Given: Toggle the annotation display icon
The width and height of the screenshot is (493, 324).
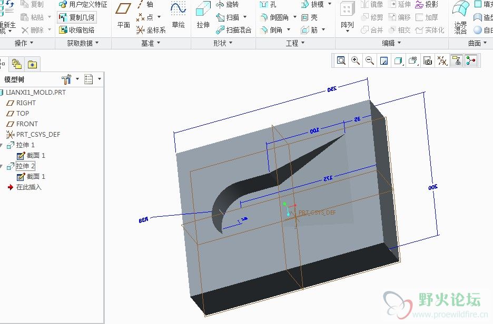Looking at the screenshot, I should point(456,60).
